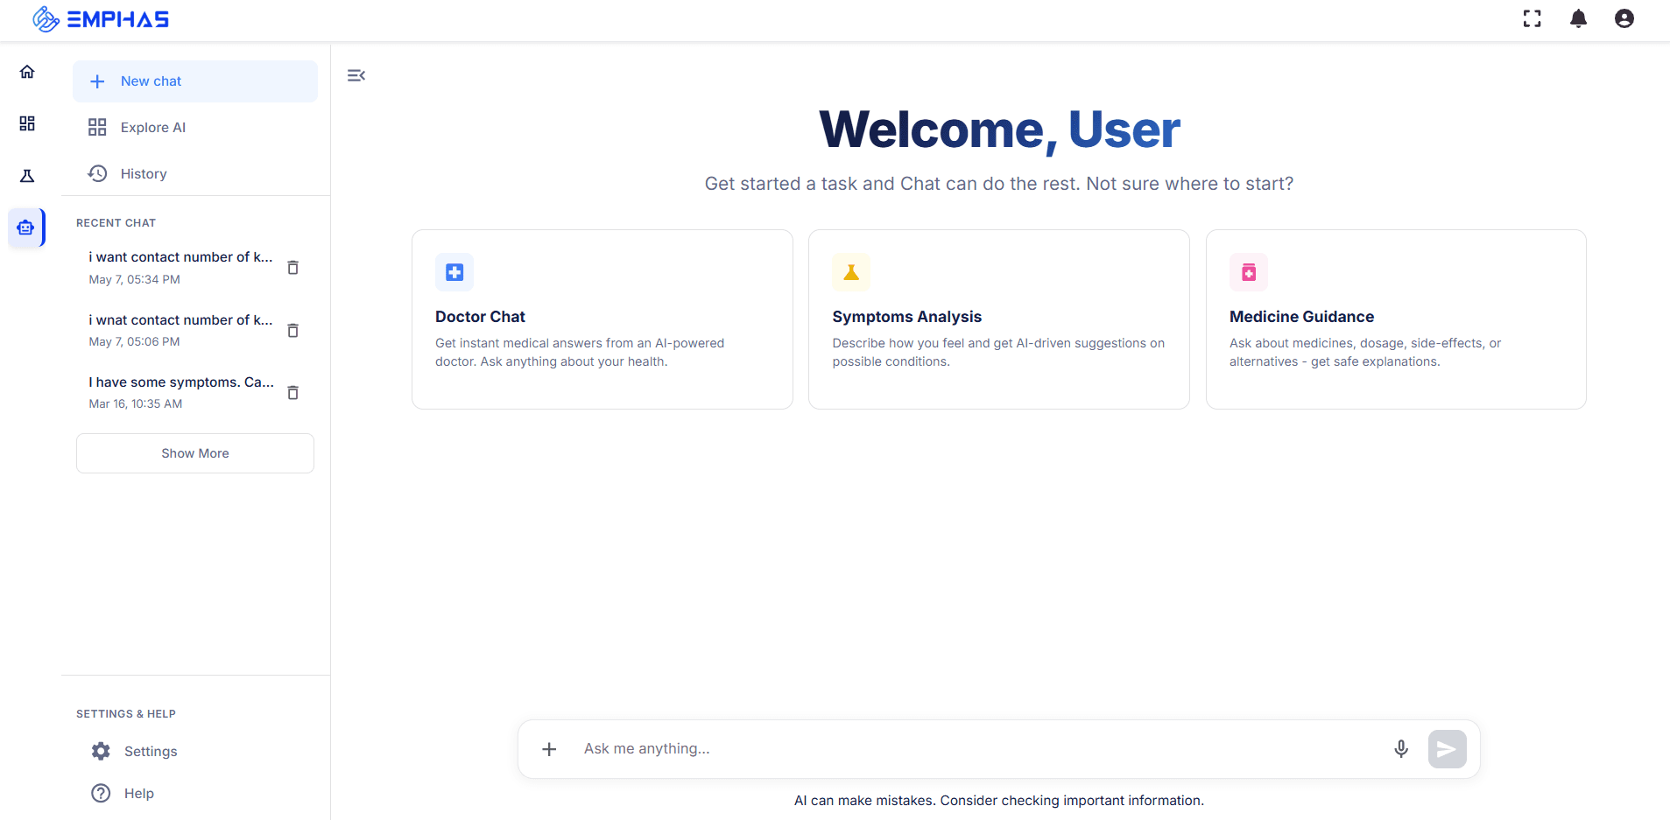Image resolution: width=1670 pixels, height=820 pixels.
Task: Click the plus attachment icon in chat box
Action: pos(549,749)
